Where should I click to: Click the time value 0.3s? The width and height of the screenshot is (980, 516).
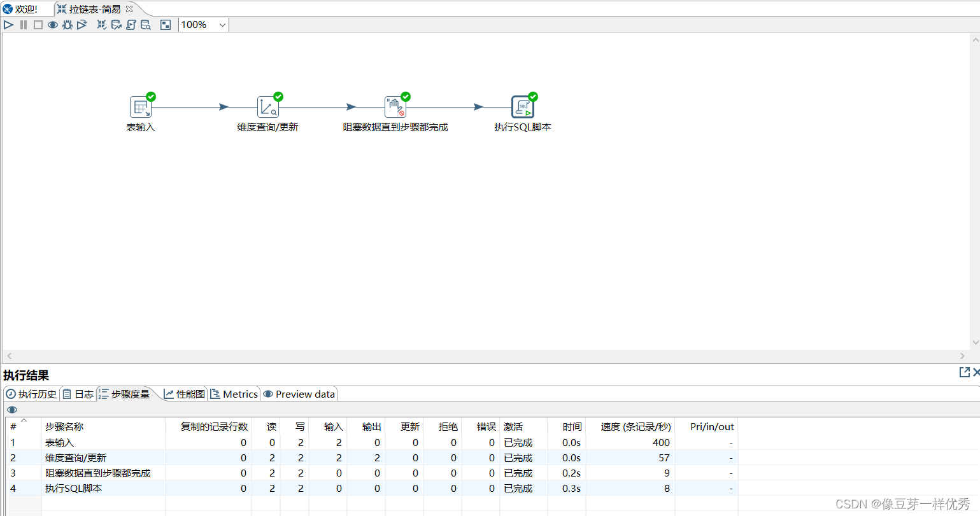click(571, 488)
